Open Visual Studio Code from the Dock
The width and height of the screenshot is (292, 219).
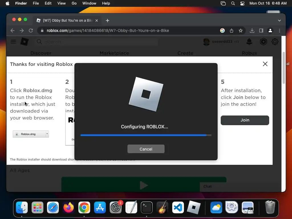coord(178,207)
